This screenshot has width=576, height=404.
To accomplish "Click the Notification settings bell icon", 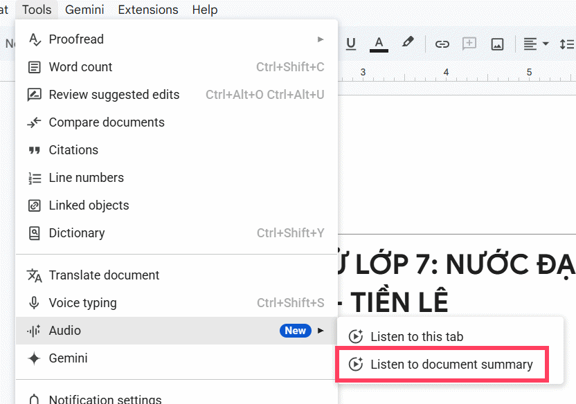I will (x=34, y=399).
